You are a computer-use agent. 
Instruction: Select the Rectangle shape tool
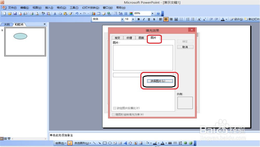point(105,143)
